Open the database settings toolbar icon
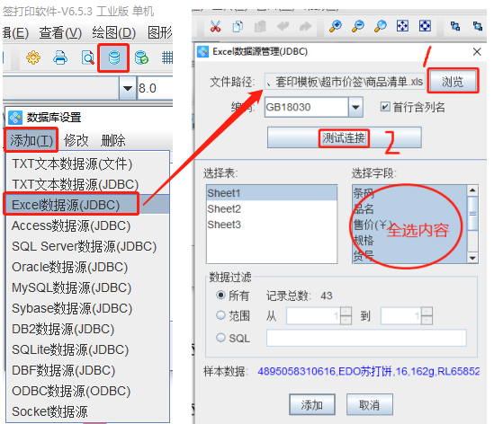494x424 pixels. point(113,57)
